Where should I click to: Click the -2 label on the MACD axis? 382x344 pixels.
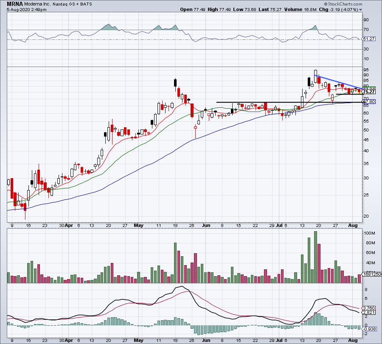click(x=366, y=334)
